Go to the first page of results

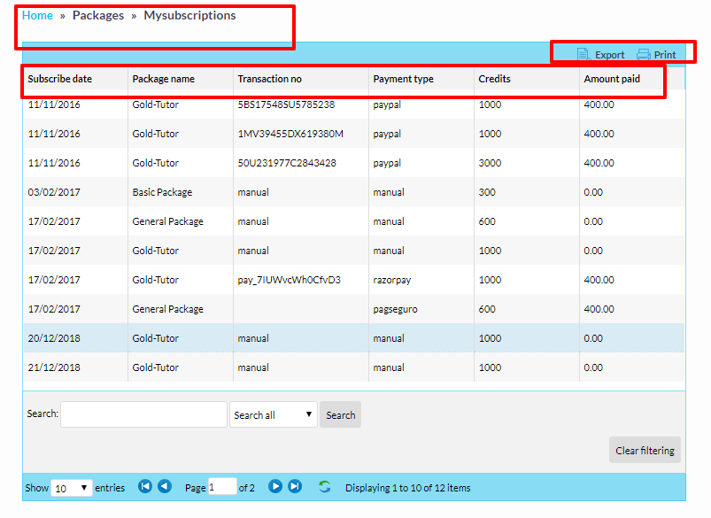pyautogui.click(x=145, y=487)
